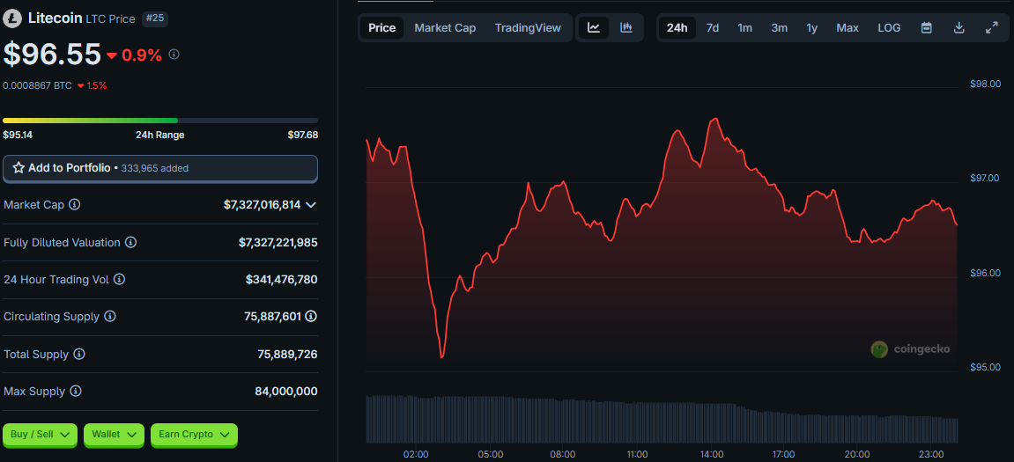1014x462 pixels.
Task: Open info icon next to price change
Action: 174,55
